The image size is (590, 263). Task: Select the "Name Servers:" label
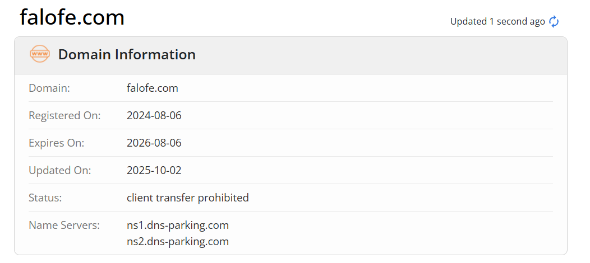pyautogui.click(x=64, y=225)
